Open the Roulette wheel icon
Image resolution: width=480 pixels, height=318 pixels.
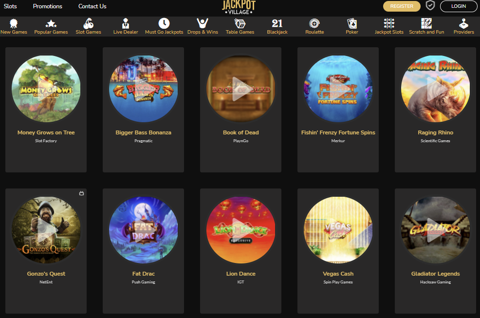pos(314,23)
